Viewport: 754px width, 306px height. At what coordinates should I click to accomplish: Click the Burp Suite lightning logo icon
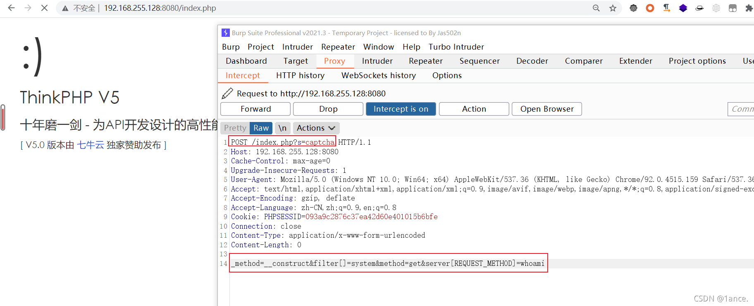pos(226,33)
